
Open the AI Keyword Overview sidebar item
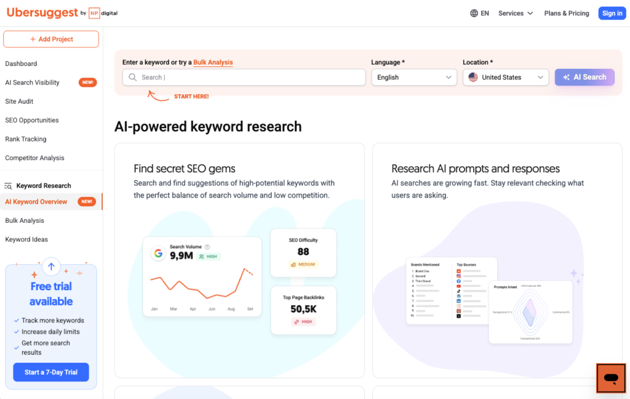click(x=35, y=201)
